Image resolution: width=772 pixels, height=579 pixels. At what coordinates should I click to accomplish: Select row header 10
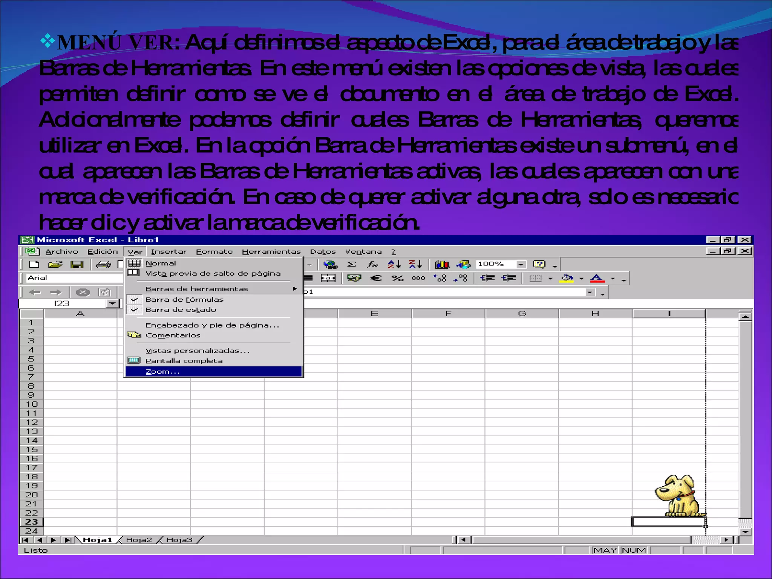[x=32, y=404]
